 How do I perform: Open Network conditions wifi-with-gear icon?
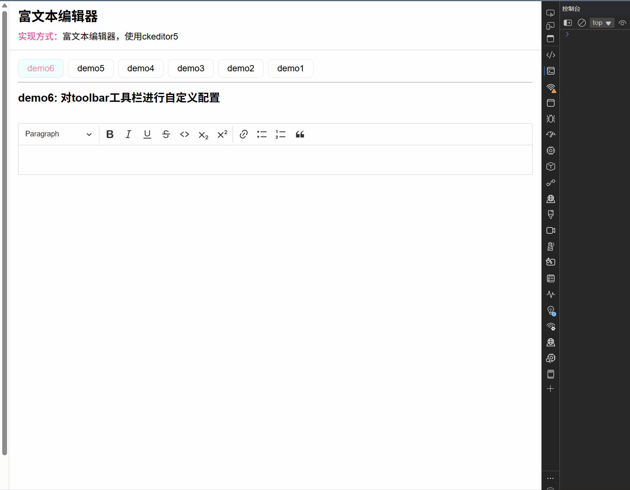click(551, 327)
